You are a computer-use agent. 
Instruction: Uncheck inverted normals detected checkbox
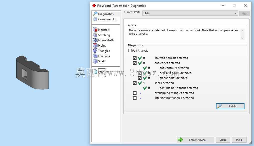coord(135,58)
